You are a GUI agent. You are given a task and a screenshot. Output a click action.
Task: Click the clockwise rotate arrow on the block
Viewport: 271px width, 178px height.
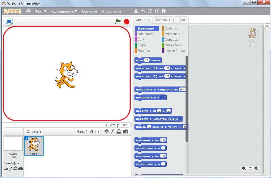[155, 68]
